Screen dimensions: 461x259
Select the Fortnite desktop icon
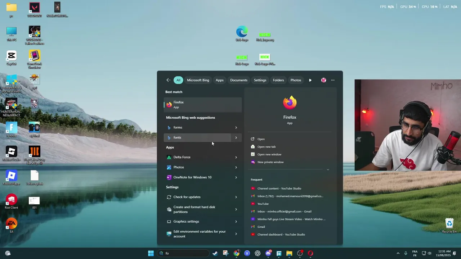tap(12, 130)
